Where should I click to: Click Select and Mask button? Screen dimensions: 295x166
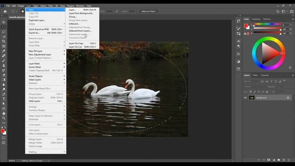148,12
